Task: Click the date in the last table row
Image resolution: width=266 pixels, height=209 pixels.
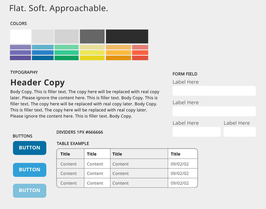Action: point(179,183)
